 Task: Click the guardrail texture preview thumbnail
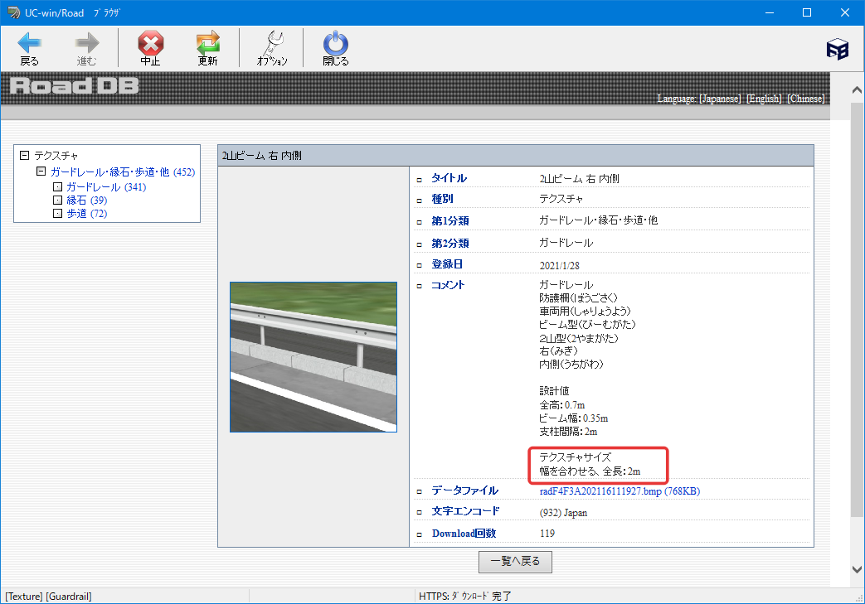coord(313,357)
